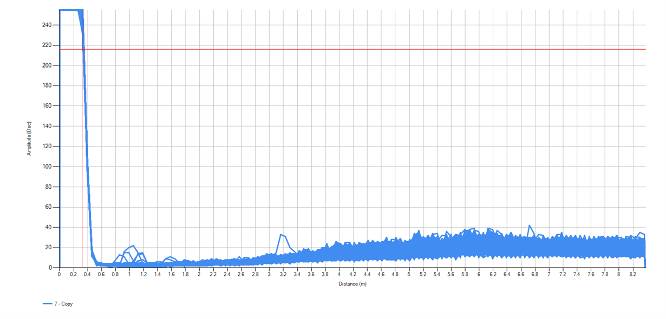Click x-axis tick label '4.6'
The image size is (666, 319).
pos(381,275)
